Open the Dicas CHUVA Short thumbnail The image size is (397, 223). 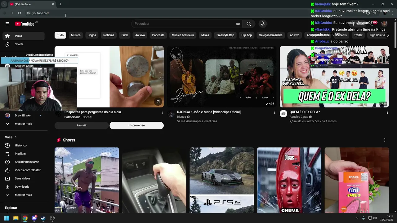click(x=289, y=180)
